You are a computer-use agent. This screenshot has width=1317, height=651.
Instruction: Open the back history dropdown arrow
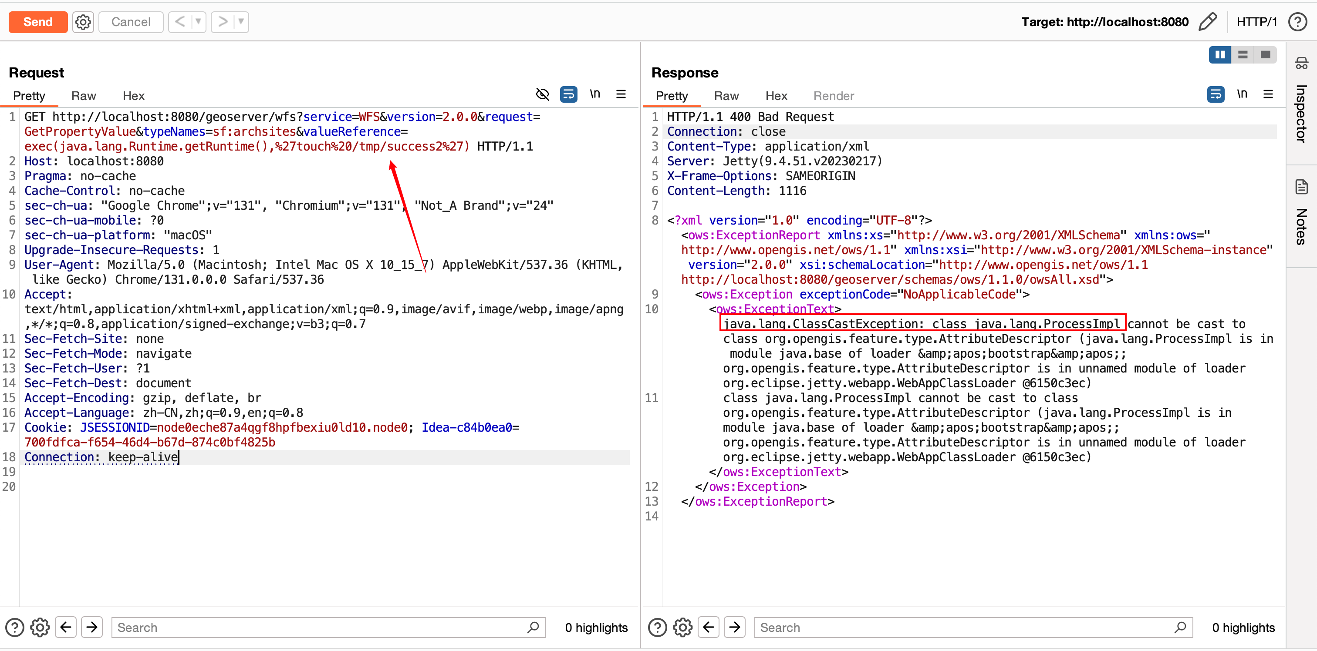click(198, 22)
